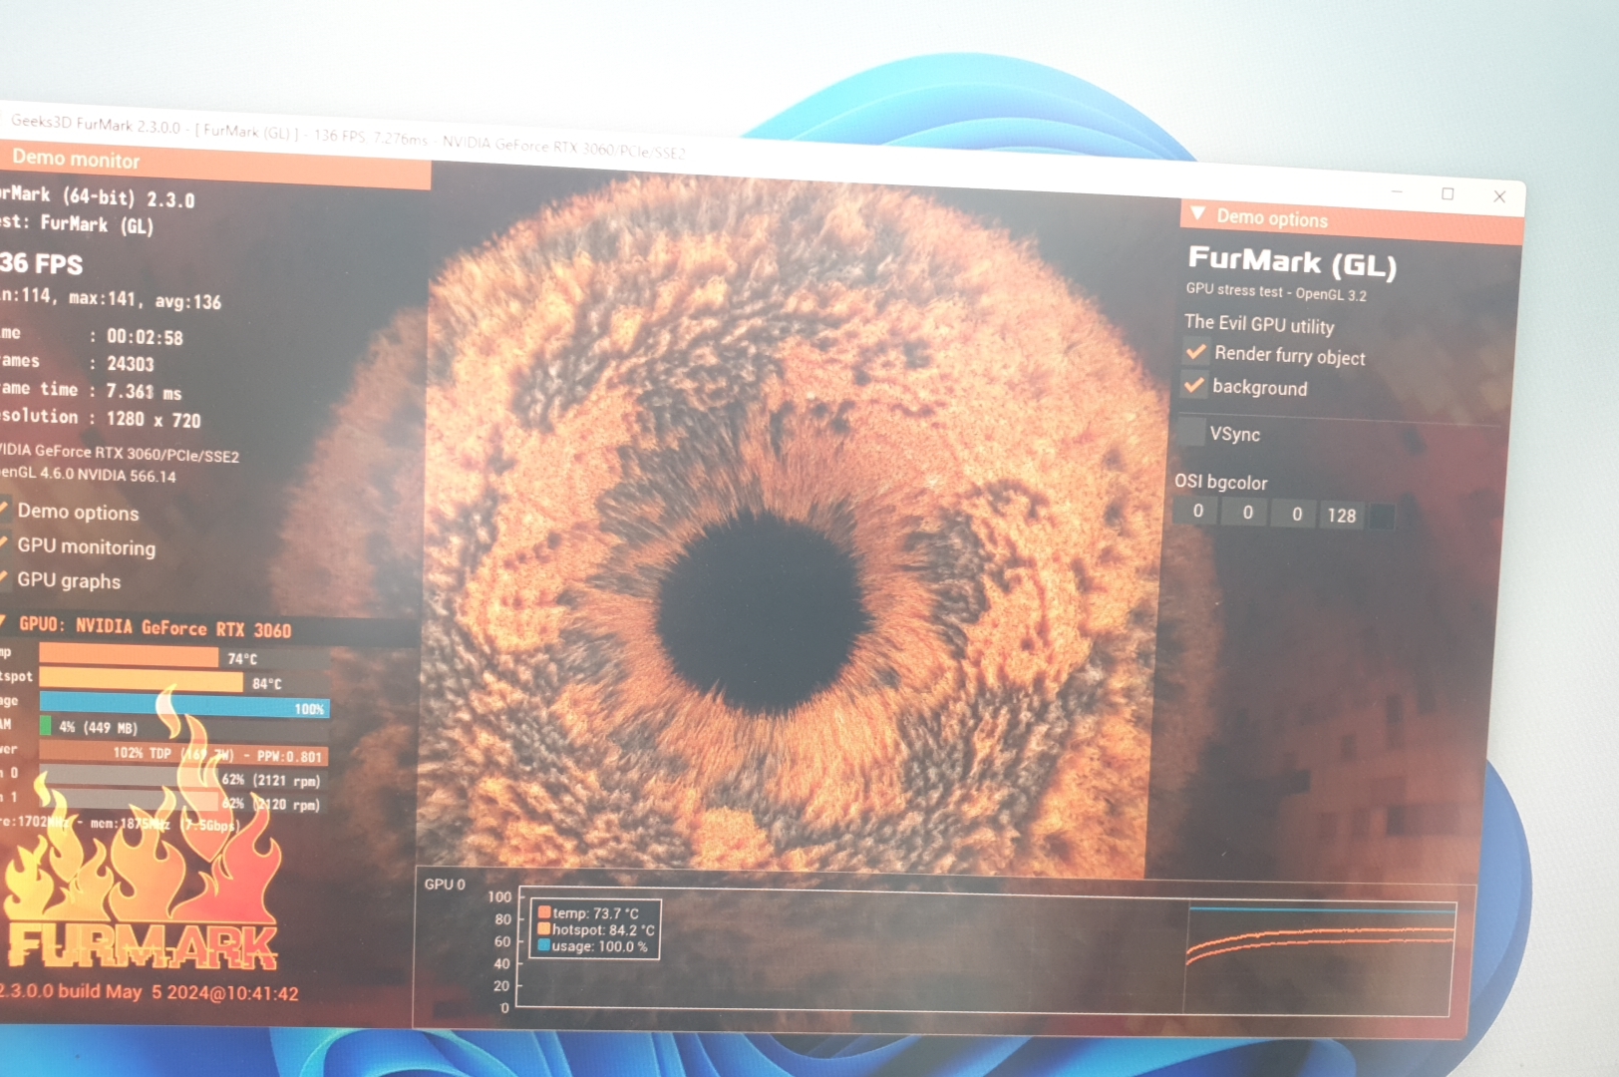Open the OSI bgcolor color swatch
Image resolution: width=1619 pixels, height=1077 pixels.
click(1382, 517)
